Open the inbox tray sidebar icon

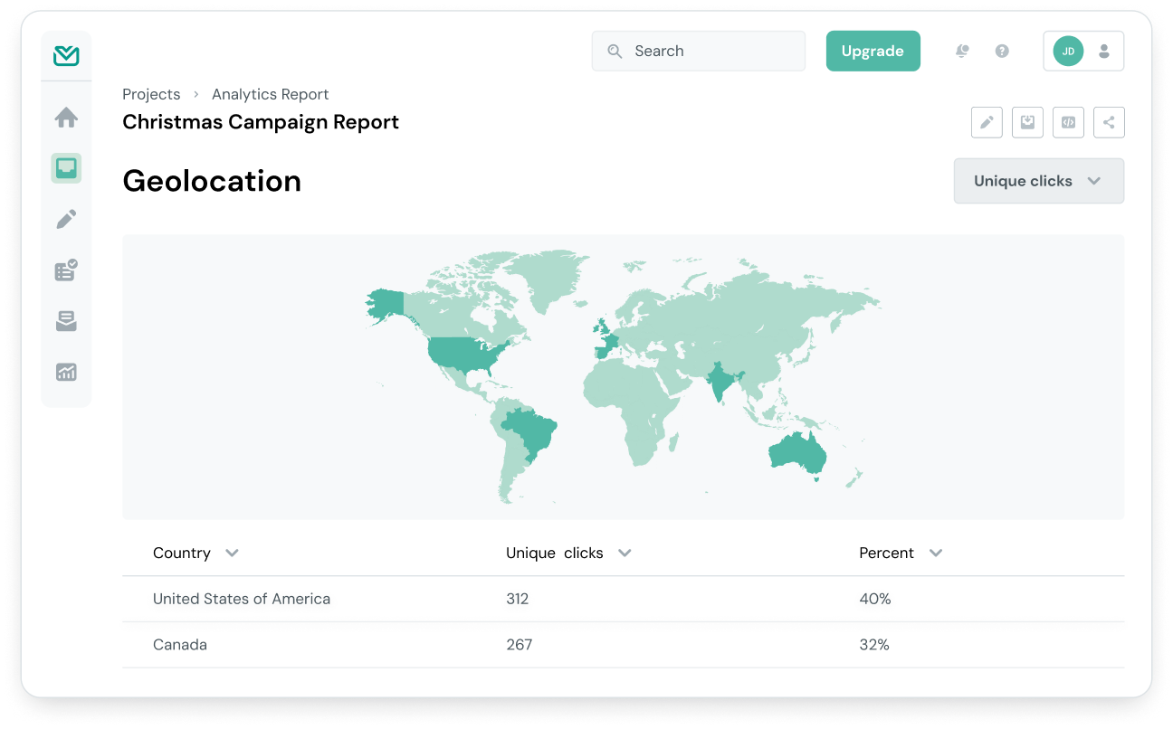pos(66,321)
